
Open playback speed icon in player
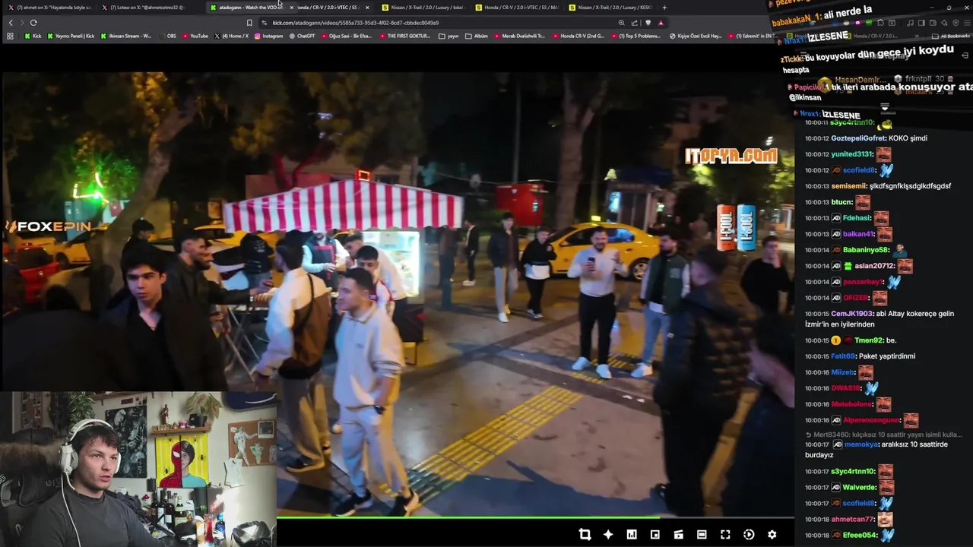(749, 535)
